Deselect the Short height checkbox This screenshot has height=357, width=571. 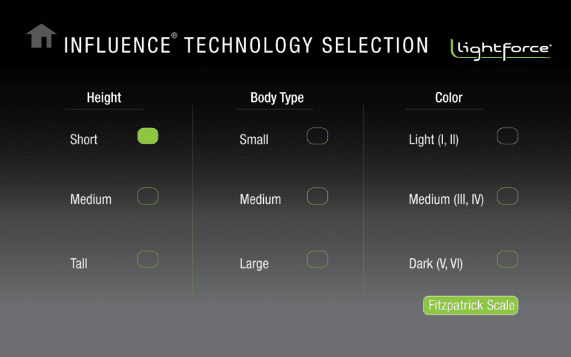[148, 136]
